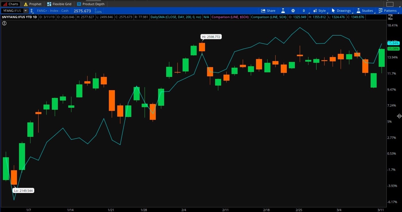Screen dimensions: 402x212
Task: Click the C: 1349.876 comparison close value
Action: point(355,17)
